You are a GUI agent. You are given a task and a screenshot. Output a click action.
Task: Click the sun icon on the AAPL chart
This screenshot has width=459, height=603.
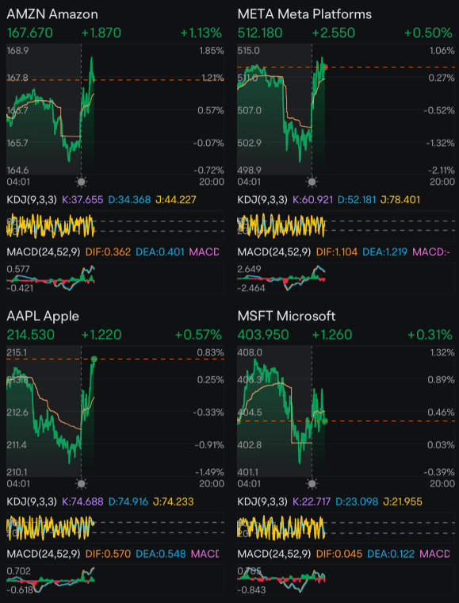pos(81,484)
